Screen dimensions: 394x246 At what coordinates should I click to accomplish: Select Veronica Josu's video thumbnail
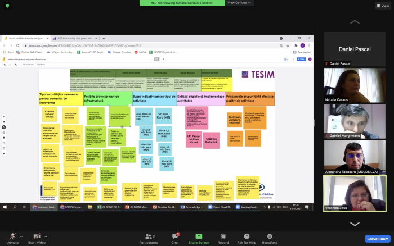355,193
